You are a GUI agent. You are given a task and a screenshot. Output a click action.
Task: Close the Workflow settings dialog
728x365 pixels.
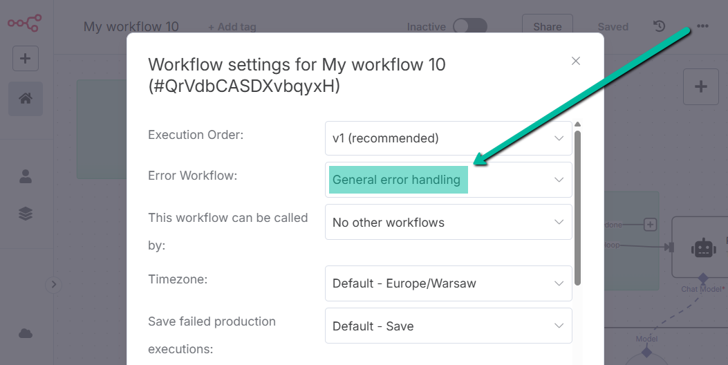point(575,61)
